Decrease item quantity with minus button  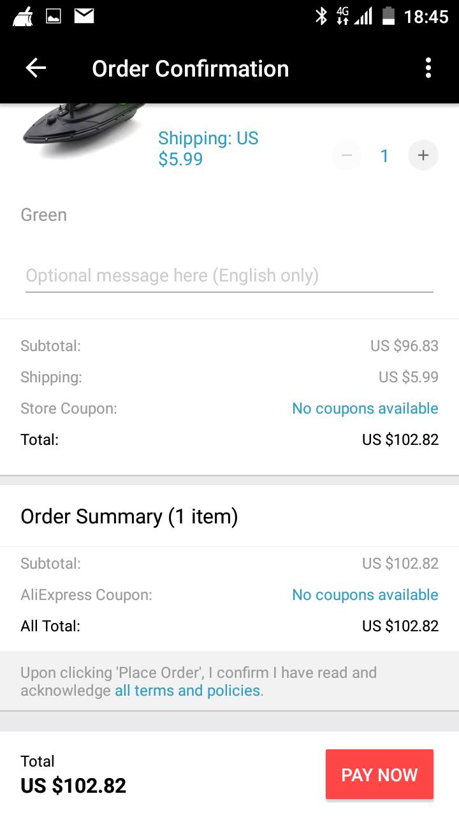point(347,155)
